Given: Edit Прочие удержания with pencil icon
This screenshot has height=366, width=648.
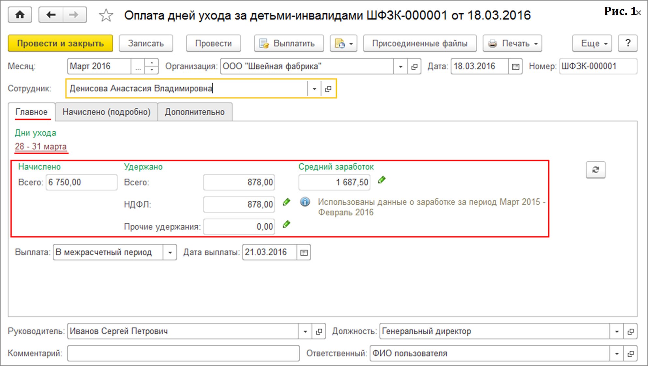Looking at the screenshot, I should point(286,224).
